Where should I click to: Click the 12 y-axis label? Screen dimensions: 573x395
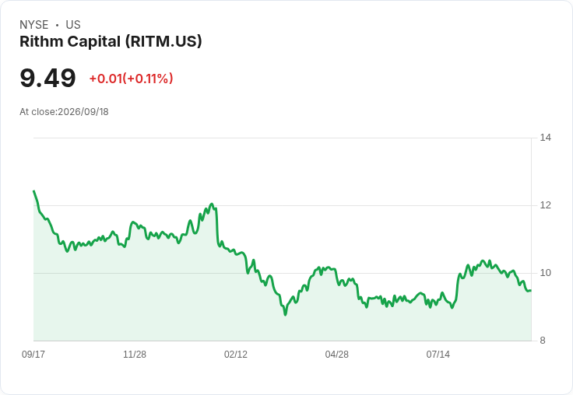[545, 205]
